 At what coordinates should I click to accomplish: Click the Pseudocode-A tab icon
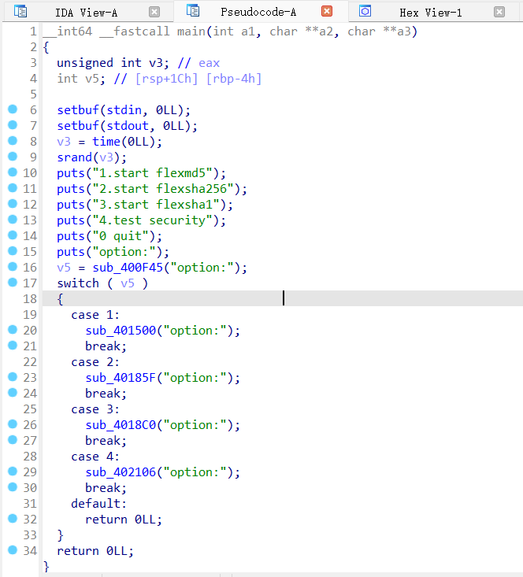191,12
